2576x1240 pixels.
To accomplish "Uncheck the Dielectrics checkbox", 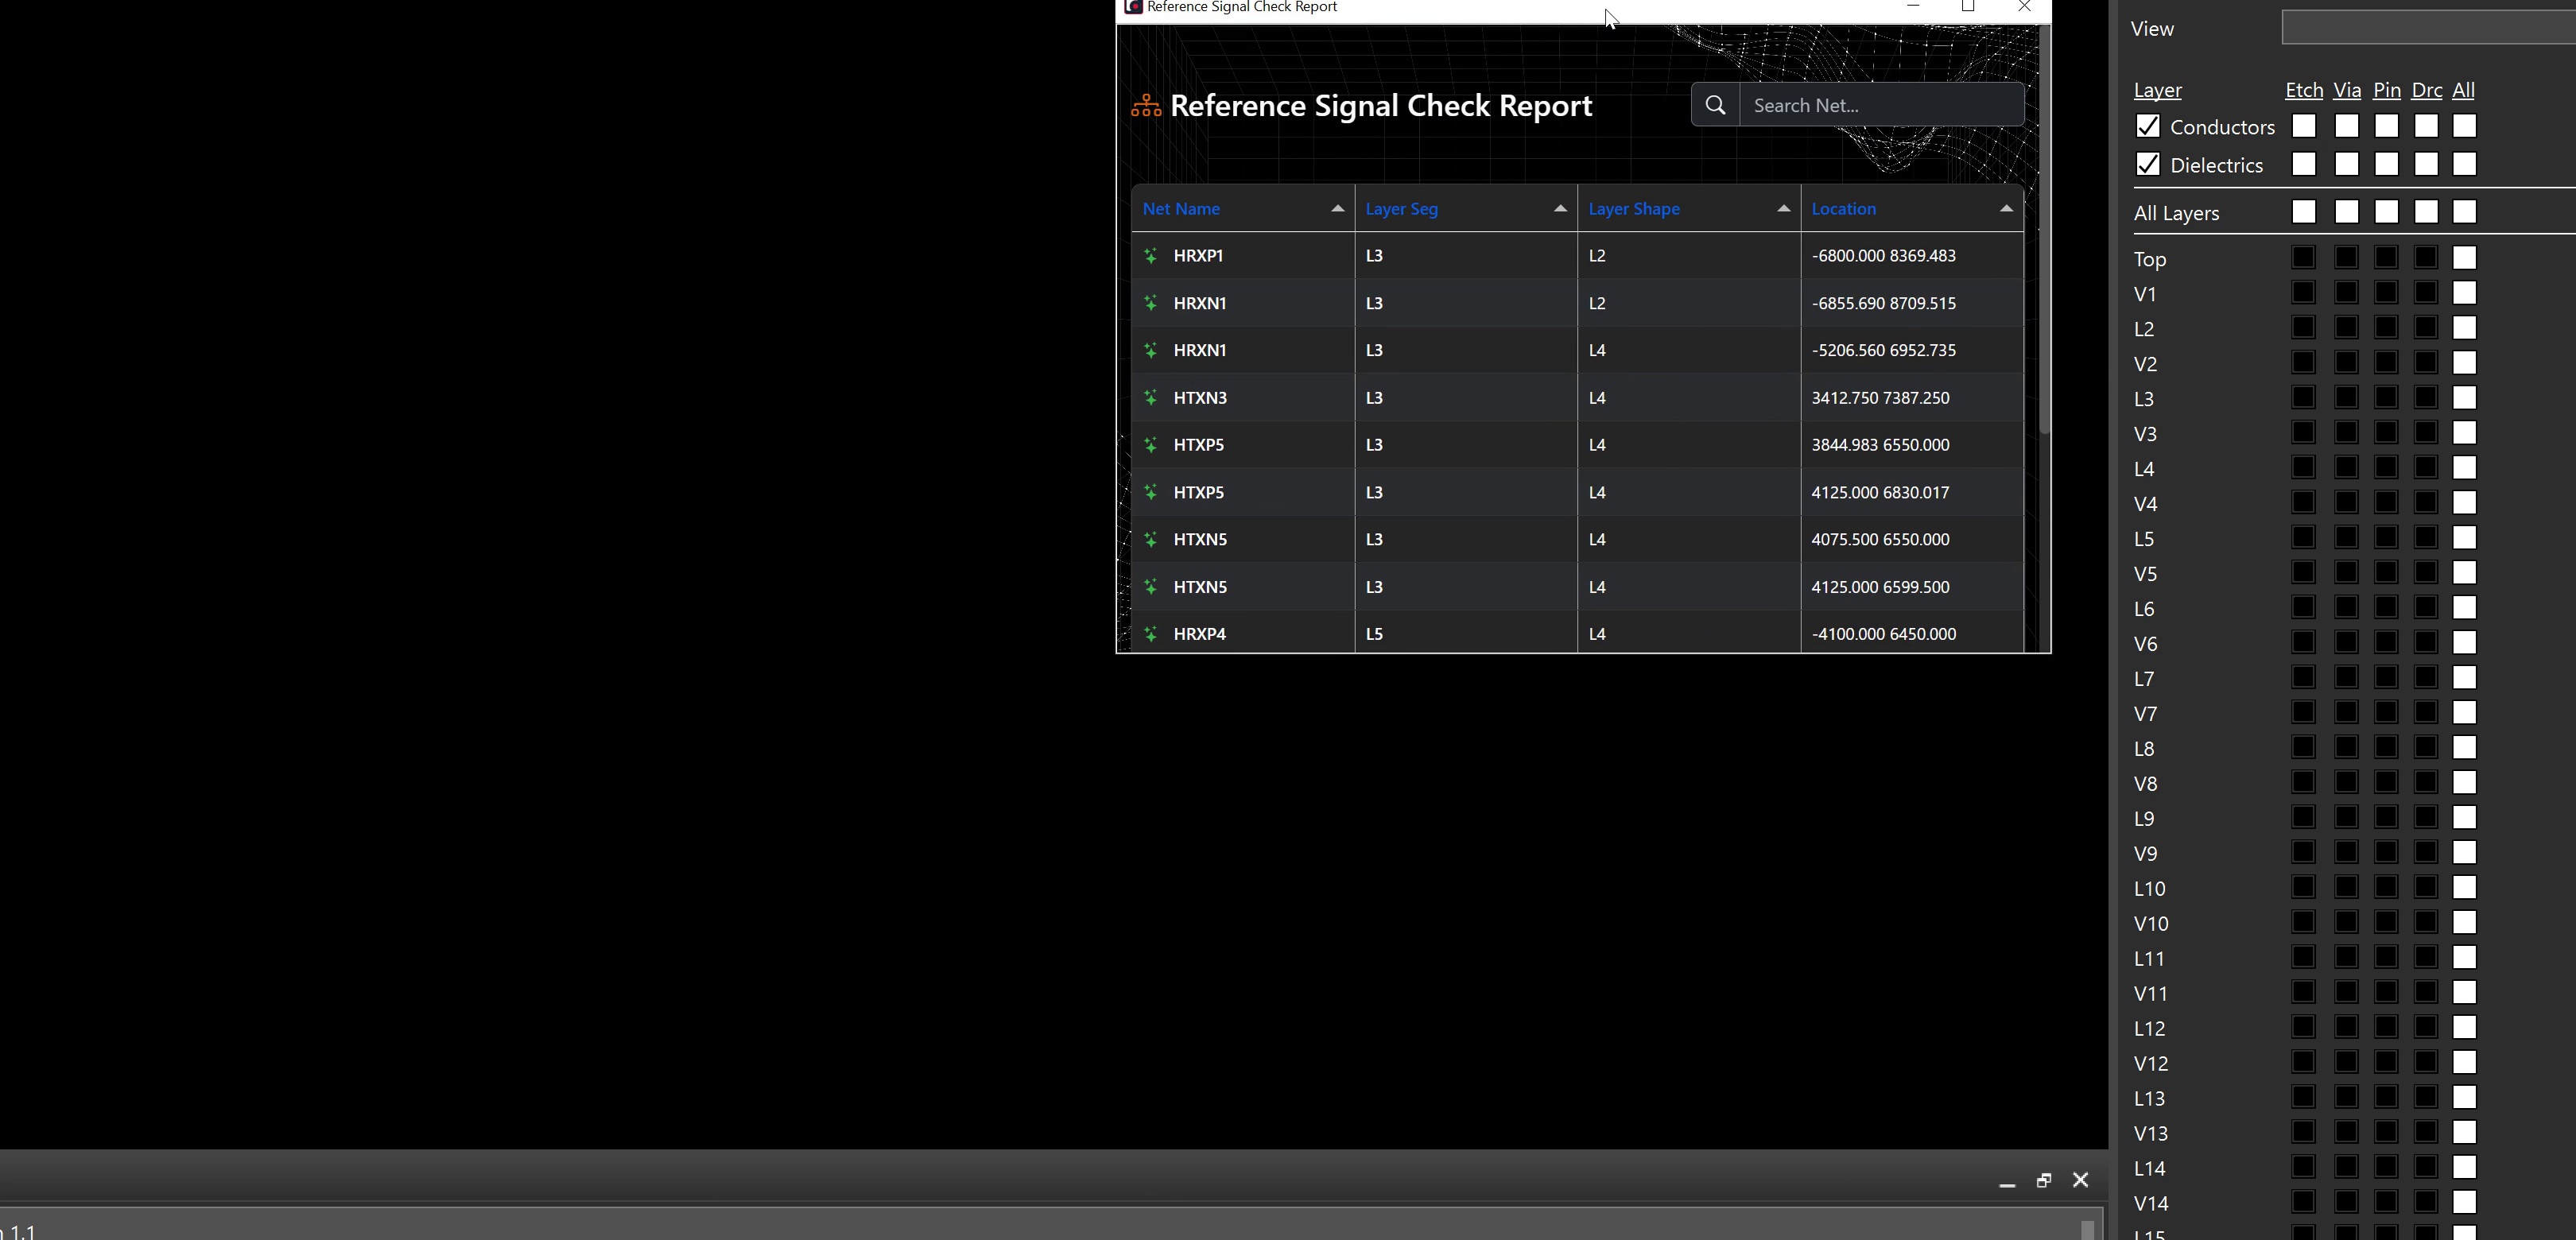I will [x=2147, y=164].
